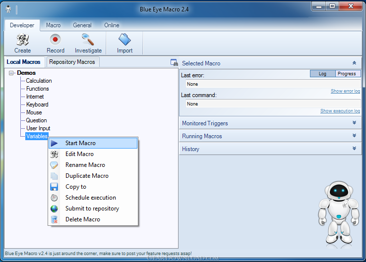Select Schedule execution in the context menu
Screen dimensions: 366x262
[x=93, y=198]
